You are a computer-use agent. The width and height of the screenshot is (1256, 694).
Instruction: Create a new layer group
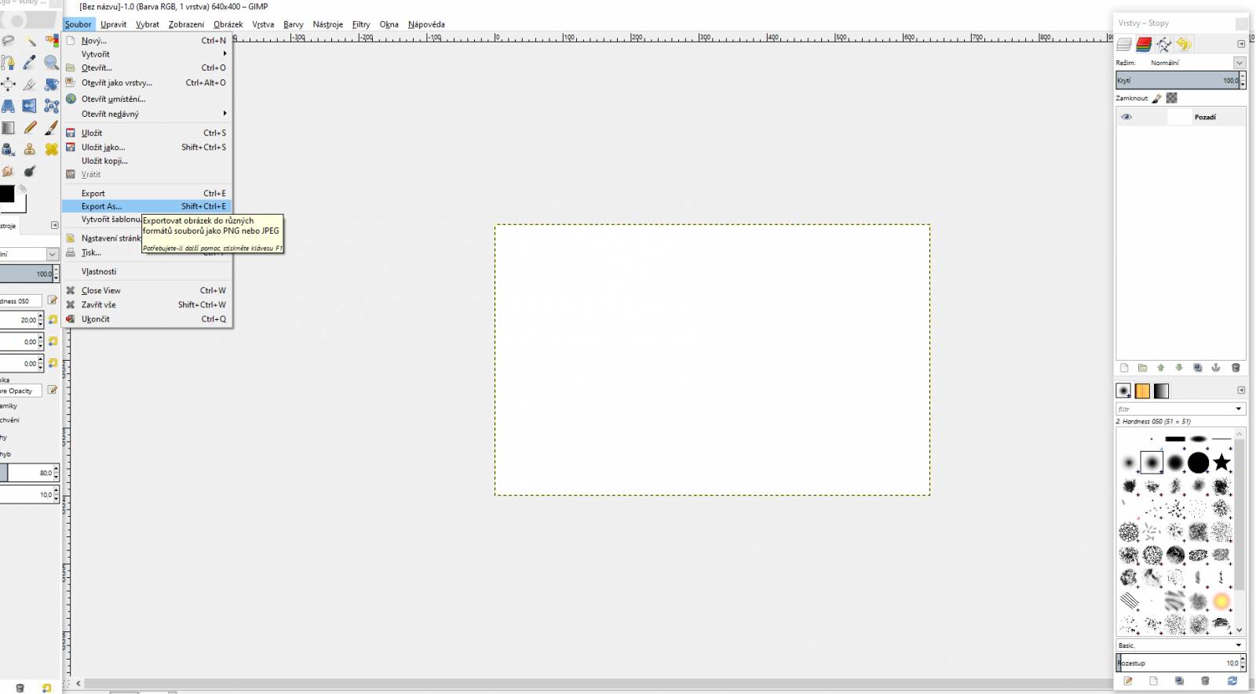tap(1142, 368)
